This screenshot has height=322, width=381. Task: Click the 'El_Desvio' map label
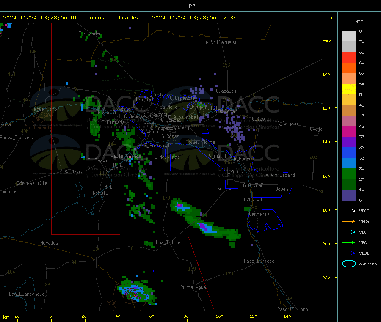coord(99,160)
